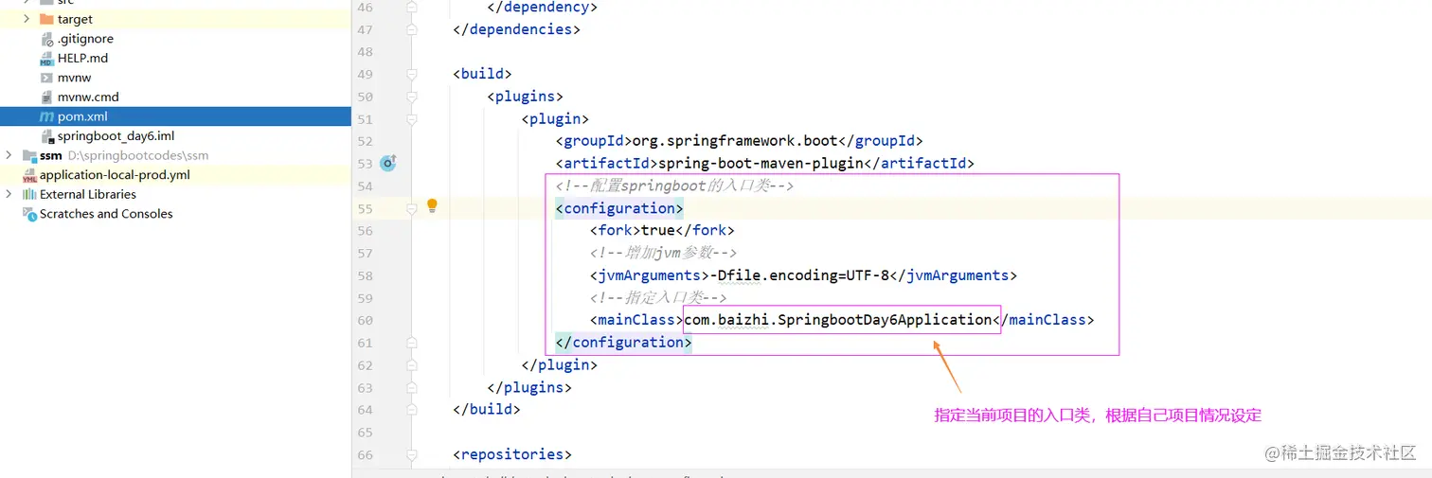Click the mvnw script file icon
Screen dimensions: 1432x478
tap(47, 78)
